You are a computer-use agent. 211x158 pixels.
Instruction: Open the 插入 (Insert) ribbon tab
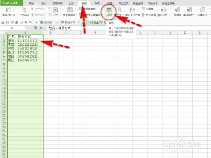coord(44,3)
